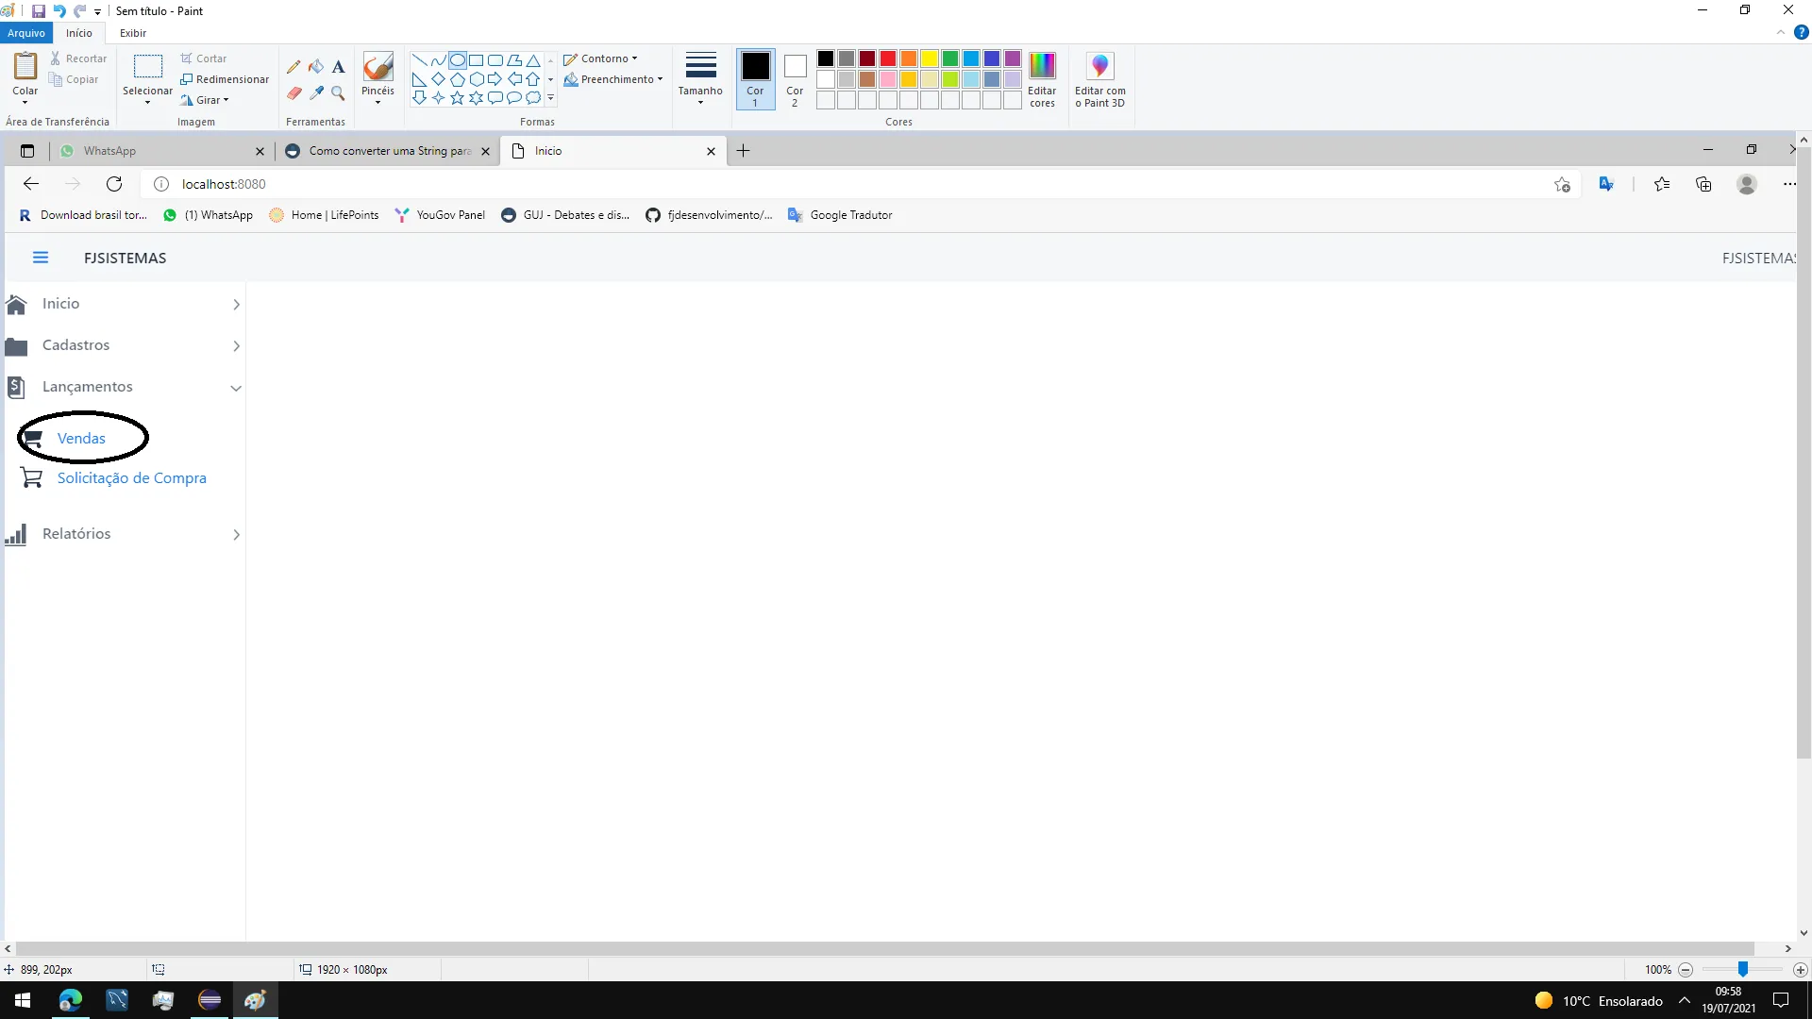Pick the red color swatch
The image size is (1812, 1019).
pos(888,58)
